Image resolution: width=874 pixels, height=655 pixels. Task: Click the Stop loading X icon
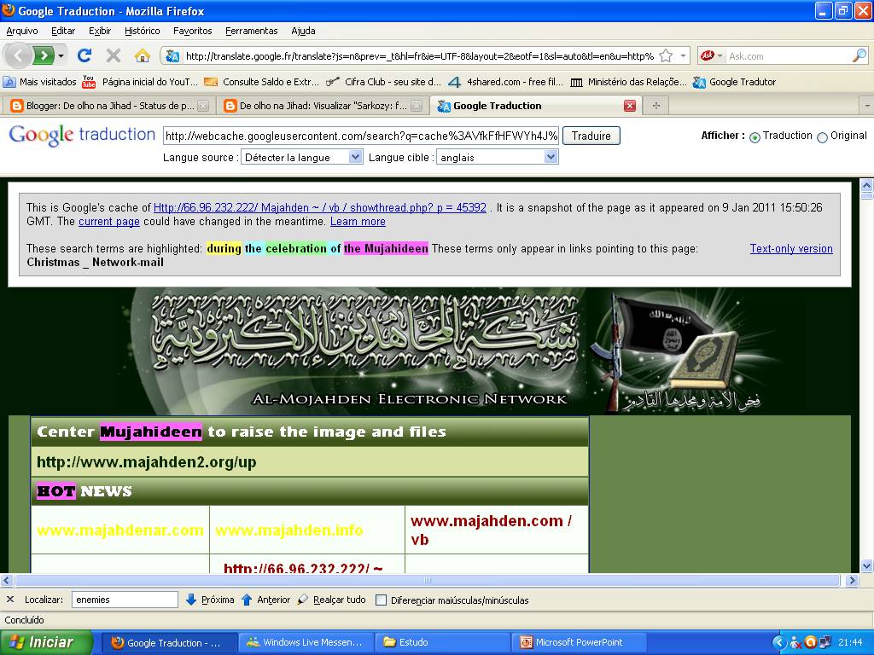pyautogui.click(x=114, y=55)
